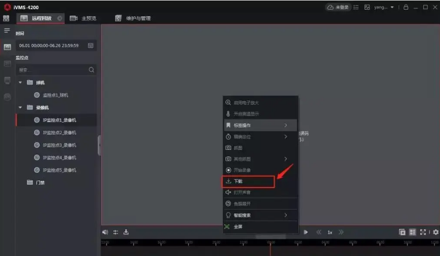
Task: Click the 未登录 cloud login button
Action: [x=338, y=8]
